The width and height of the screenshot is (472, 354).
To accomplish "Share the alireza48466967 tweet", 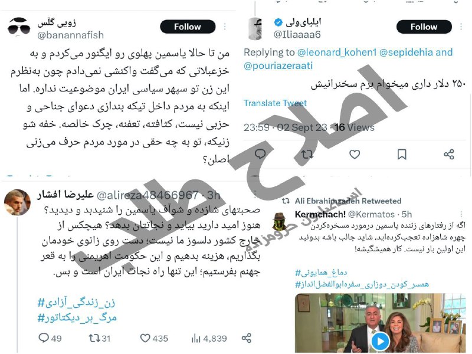I will [246, 338].
